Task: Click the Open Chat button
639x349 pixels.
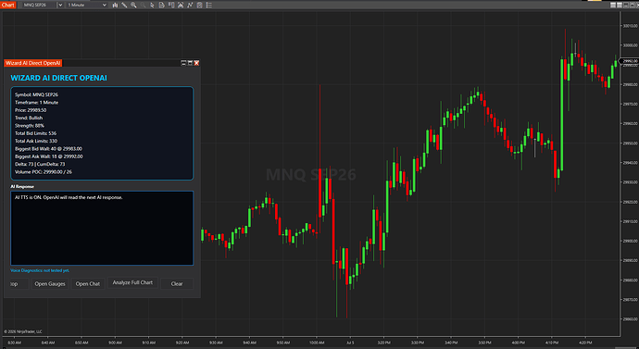Action: tap(88, 283)
